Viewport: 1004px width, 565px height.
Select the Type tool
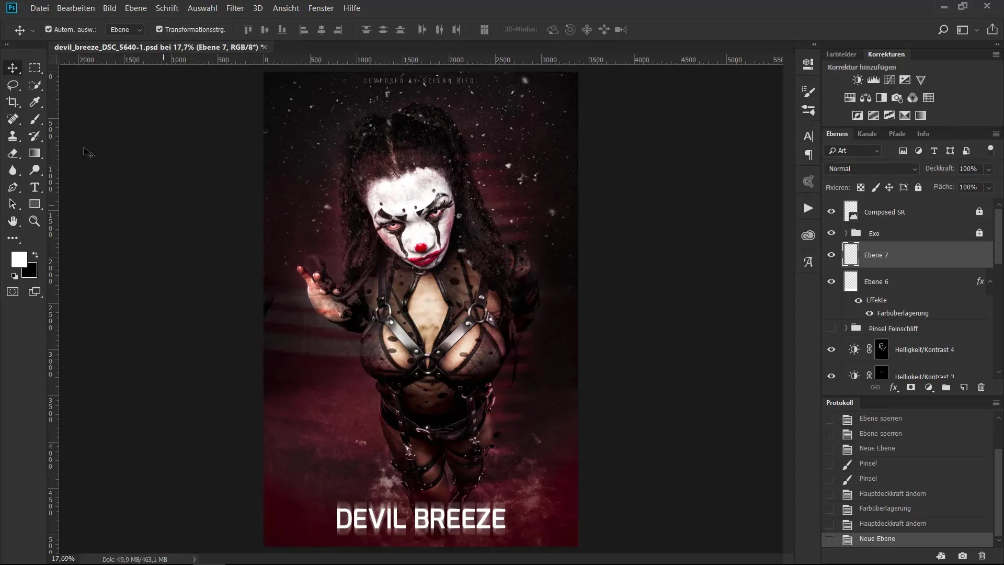point(35,187)
